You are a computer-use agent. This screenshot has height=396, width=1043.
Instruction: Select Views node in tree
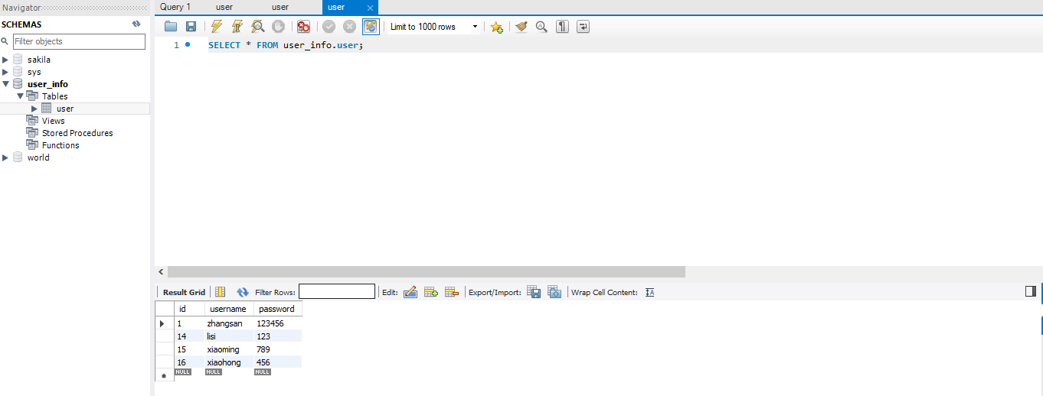point(53,121)
